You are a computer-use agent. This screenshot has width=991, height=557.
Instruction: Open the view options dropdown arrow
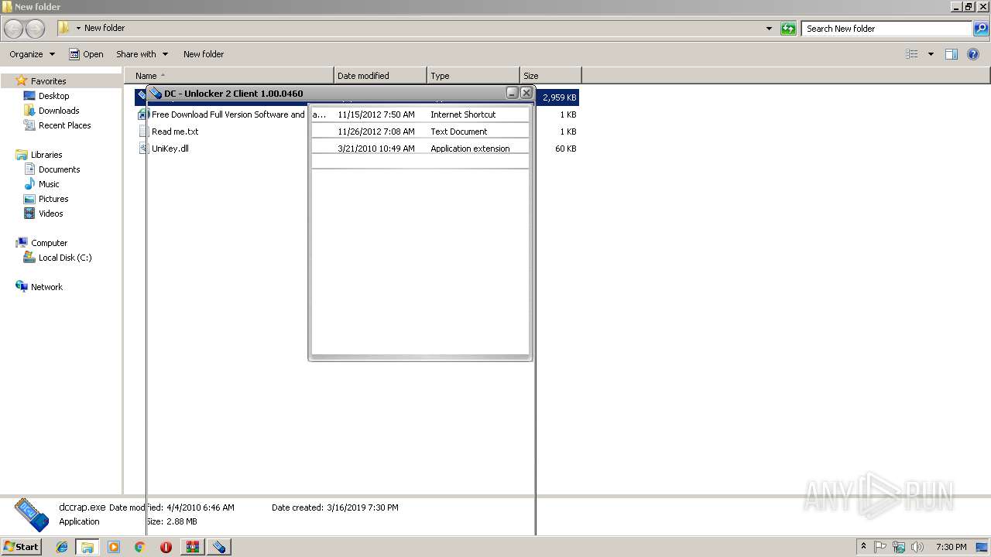point(931,54)
